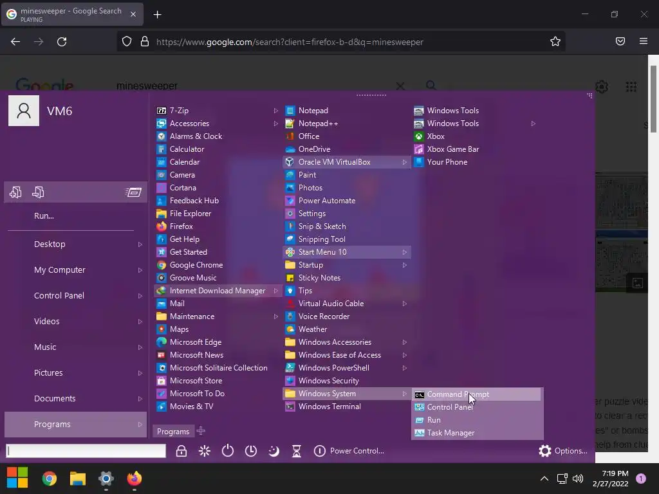This screenshot has width=659, height=494.
Task: Expand the 7-Zip submenu arrow
Action: tap(275, 111)
